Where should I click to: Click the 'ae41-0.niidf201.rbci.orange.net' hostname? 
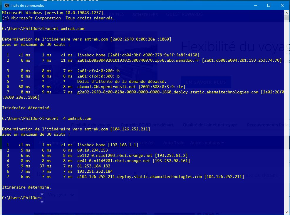click(114, 161)
